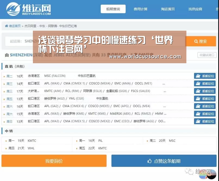
Task: Click 船舶定位 for the APL (WA3) row
Action: (x=205, y=121)
